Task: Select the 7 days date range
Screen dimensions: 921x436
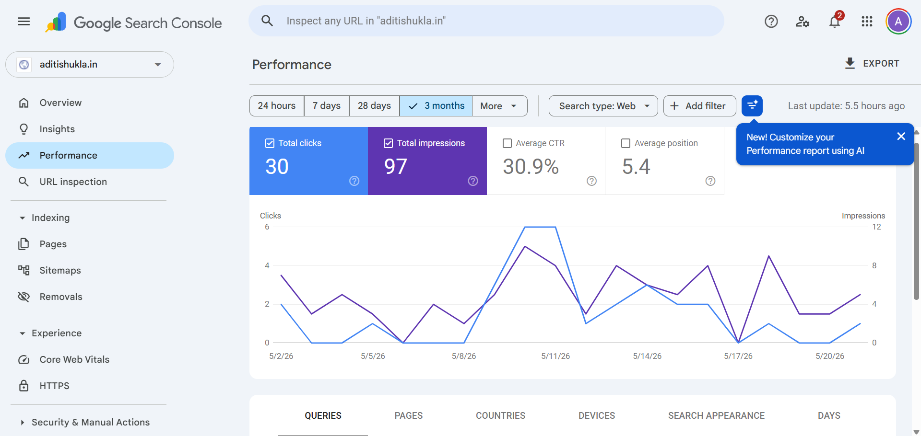Action: pos(327,106)
